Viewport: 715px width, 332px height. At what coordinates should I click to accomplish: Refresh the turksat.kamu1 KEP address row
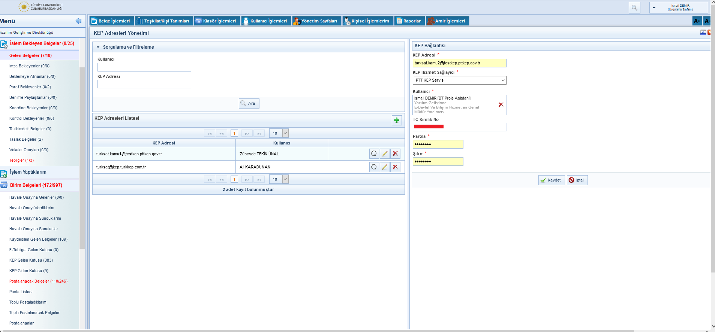(x=374, y=153)
